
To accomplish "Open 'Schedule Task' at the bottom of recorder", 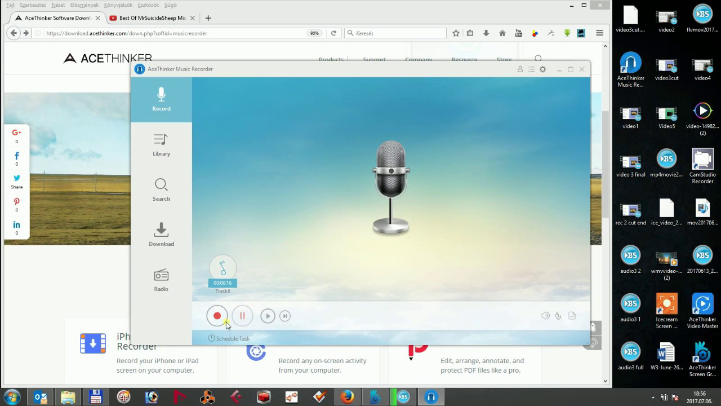I will pyautogui.click(x=229, y=338).
